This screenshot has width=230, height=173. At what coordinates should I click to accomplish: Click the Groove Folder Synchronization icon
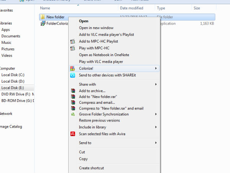coord(72,114)
